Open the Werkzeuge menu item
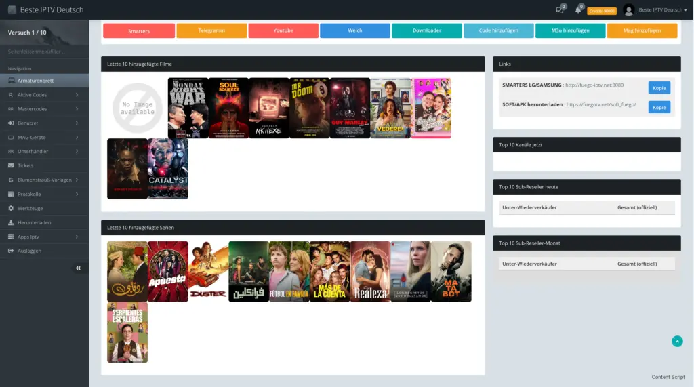The height and width of the screenshot is (387, 694). coord(44,208)
